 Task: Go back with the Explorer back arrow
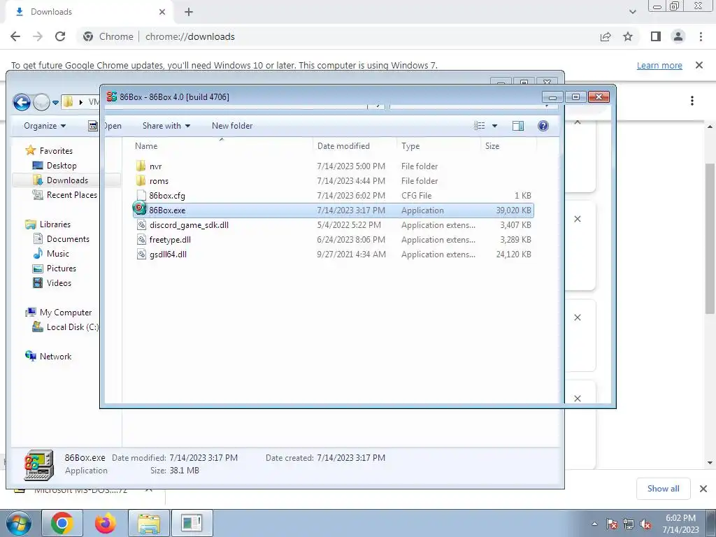tap(22, 102)
